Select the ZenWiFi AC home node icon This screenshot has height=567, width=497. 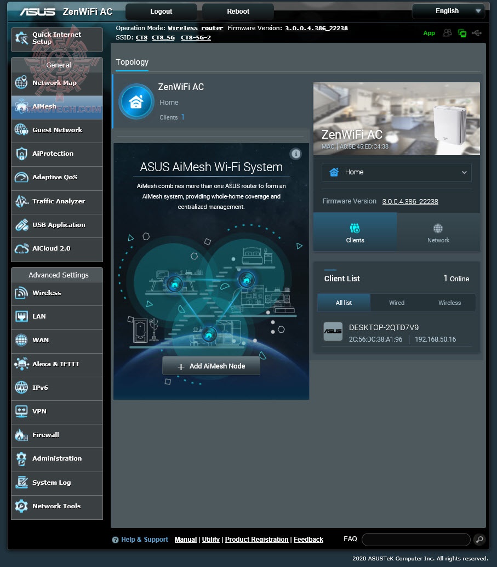pos(136,101)
